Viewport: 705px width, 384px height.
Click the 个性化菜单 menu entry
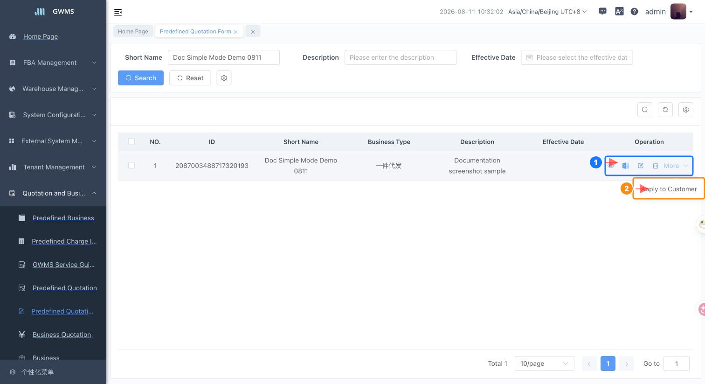pos(38,372)
